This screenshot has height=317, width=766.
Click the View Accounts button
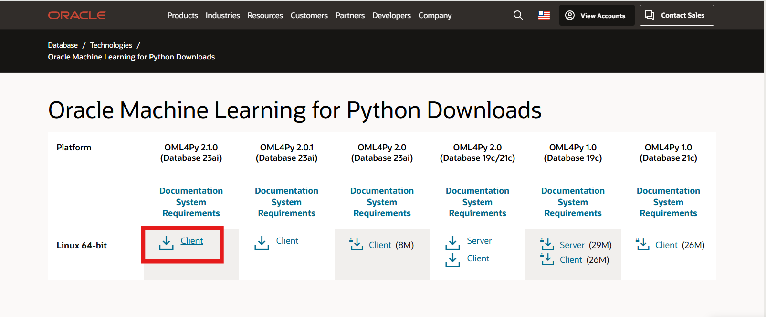point(597,15)
